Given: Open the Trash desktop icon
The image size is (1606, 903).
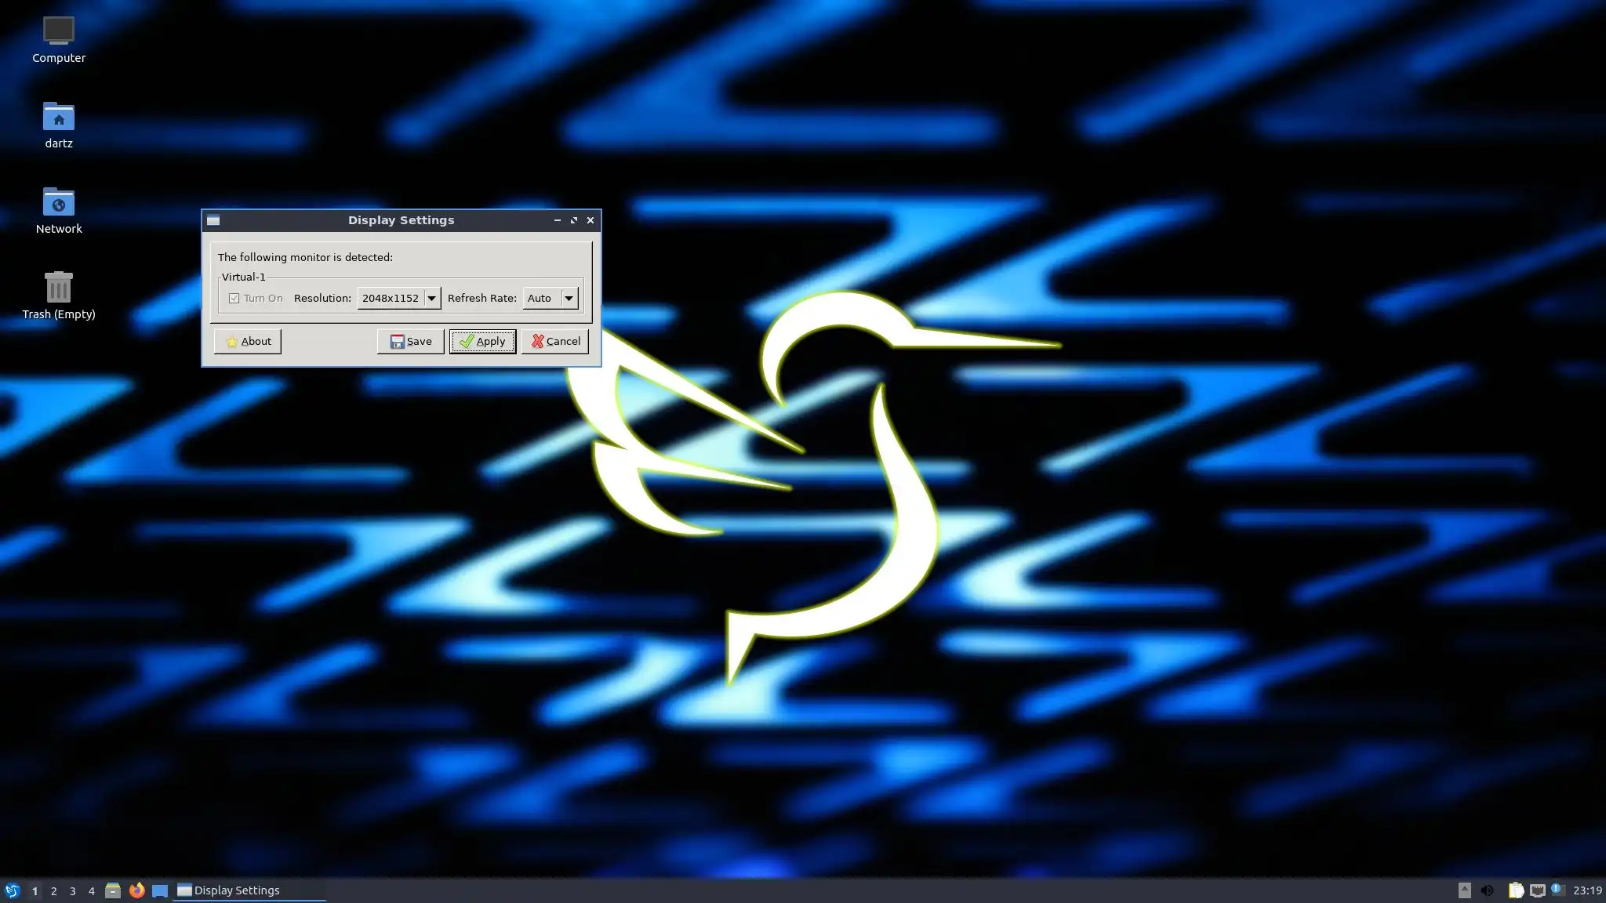Looking at the screenshot, I should (59, 288).
